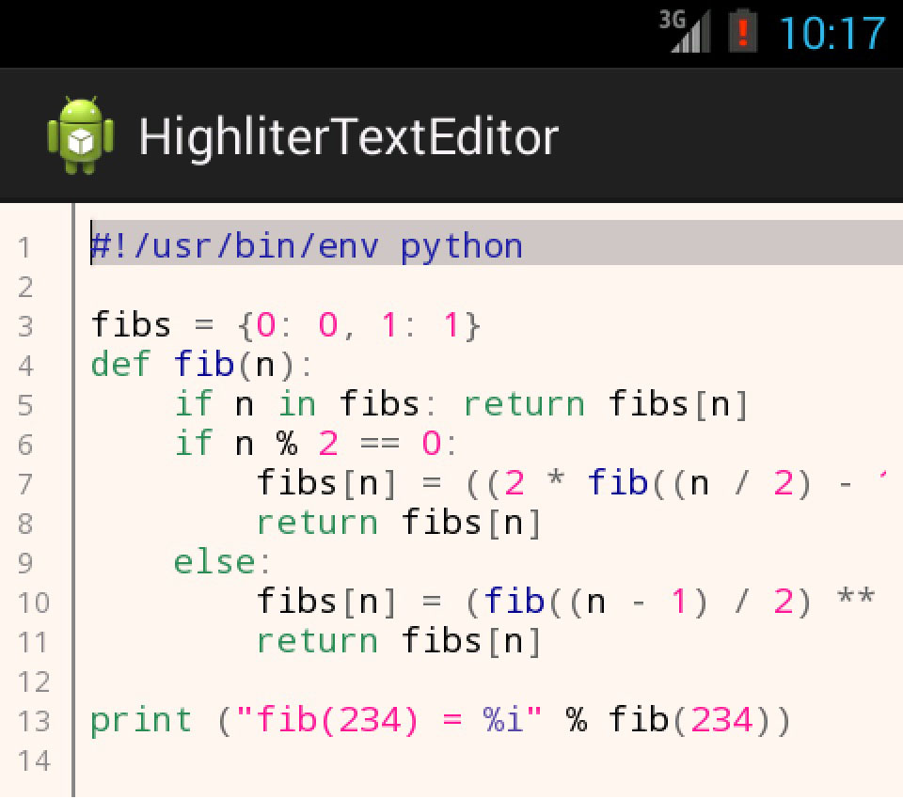Click line number 1 in the gutter
The image size is (903, 799).
(x=24, y=248)
